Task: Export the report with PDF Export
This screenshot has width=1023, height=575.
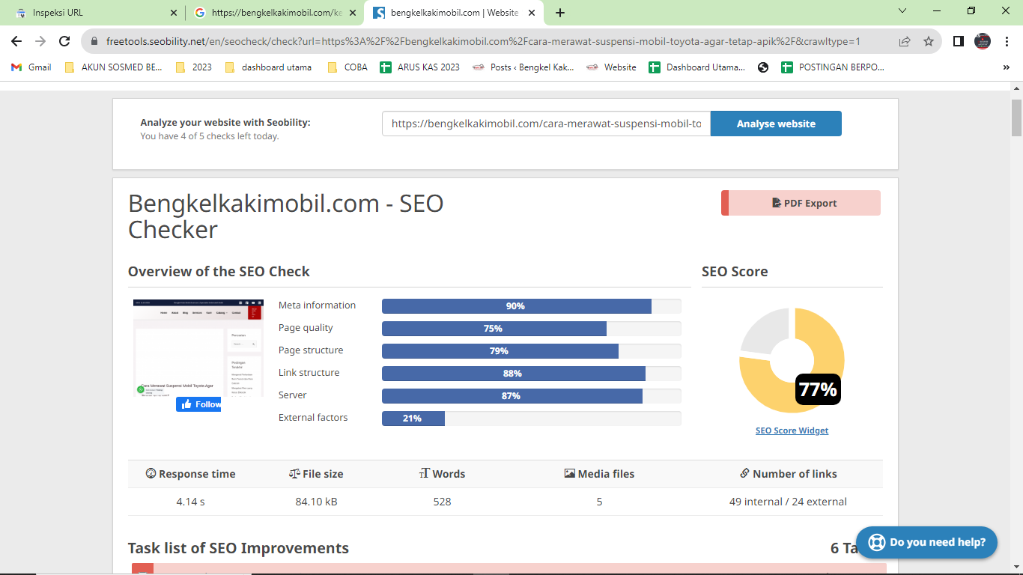Action: [801, 203]
